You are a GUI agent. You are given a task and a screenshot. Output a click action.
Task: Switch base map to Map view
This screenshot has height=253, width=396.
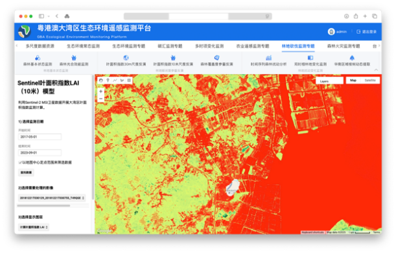[353, 80]
